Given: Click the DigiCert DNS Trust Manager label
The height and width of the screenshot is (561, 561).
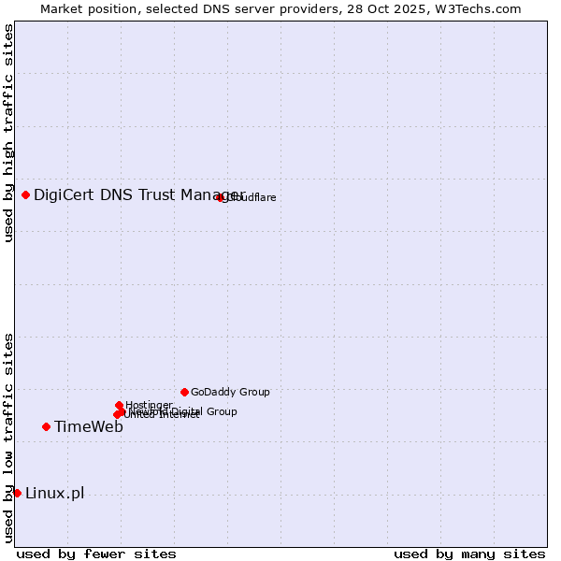Looking at the screenshot, I should (138, 194).
